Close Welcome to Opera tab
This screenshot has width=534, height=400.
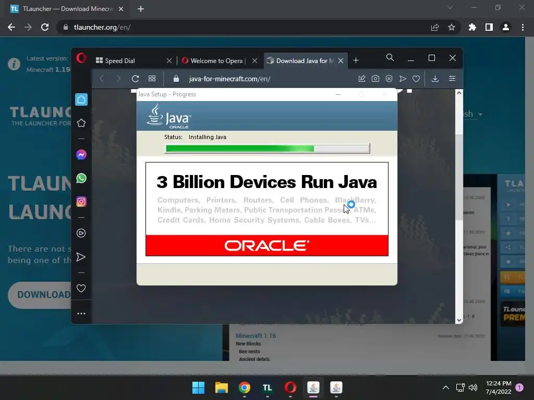tap(254, 60)
